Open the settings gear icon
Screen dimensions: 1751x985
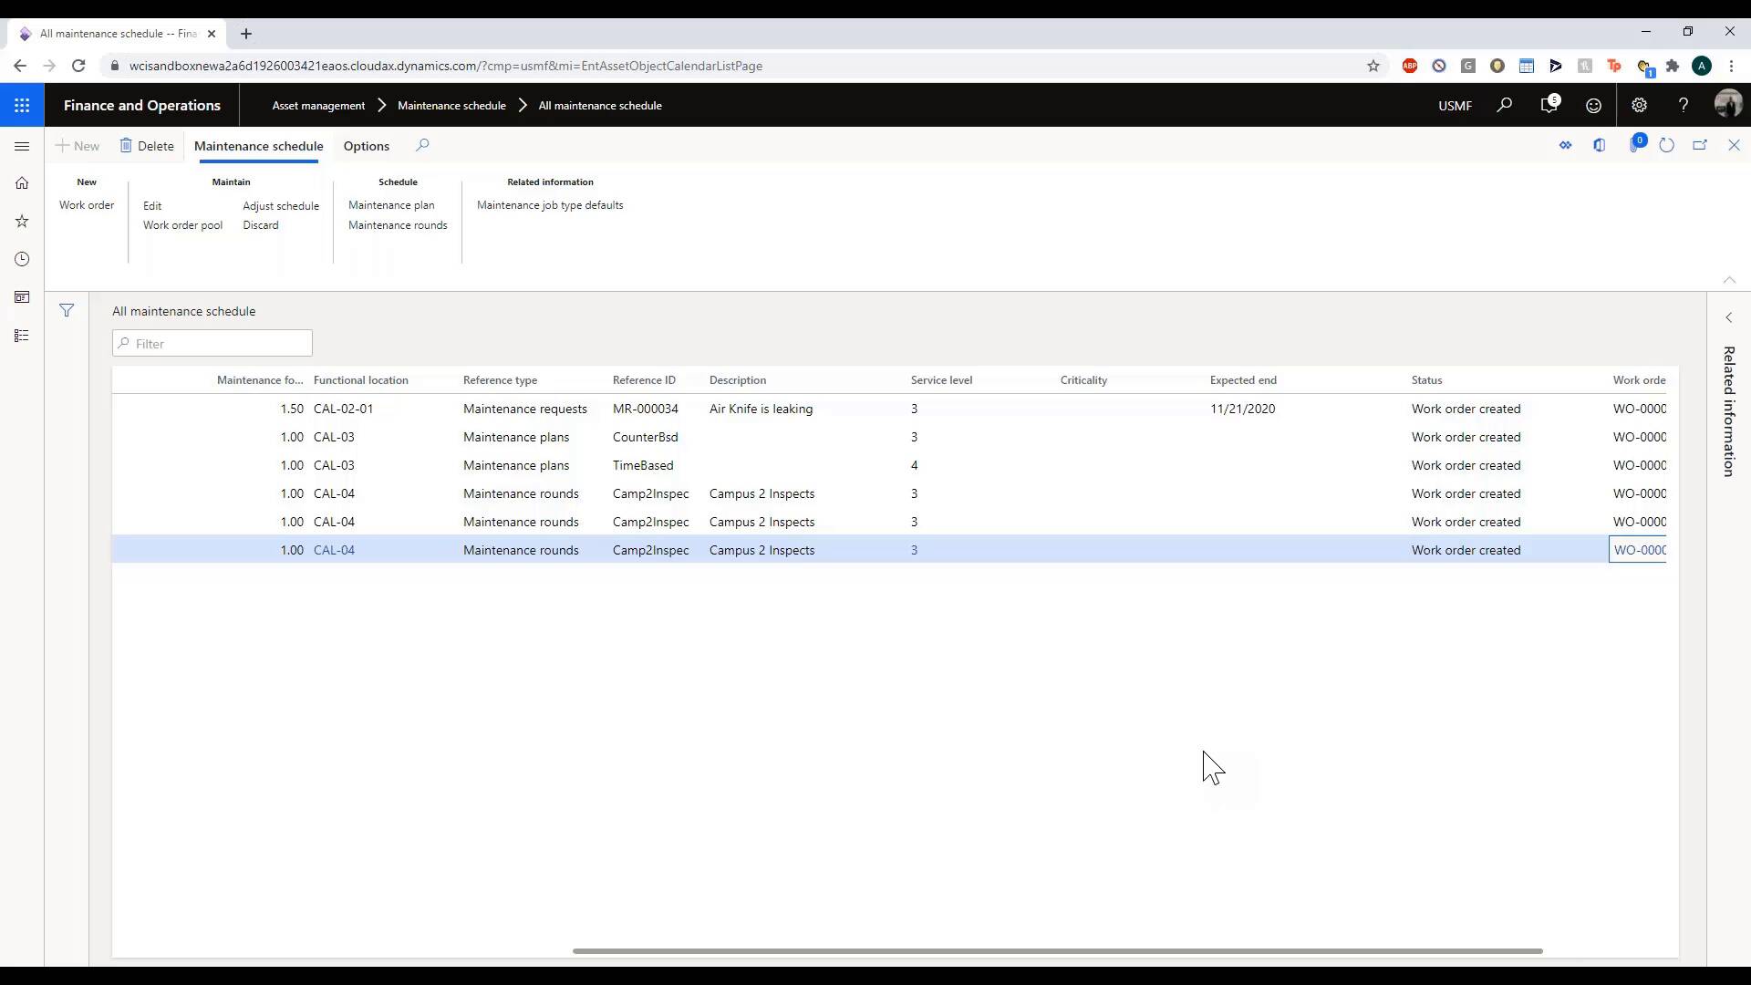[1639, 105]
